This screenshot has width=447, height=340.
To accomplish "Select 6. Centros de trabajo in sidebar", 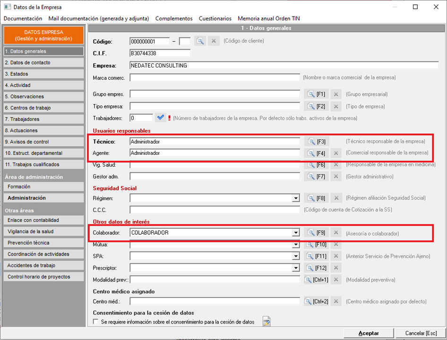I will pyautogui.click(x=43, y=108).
